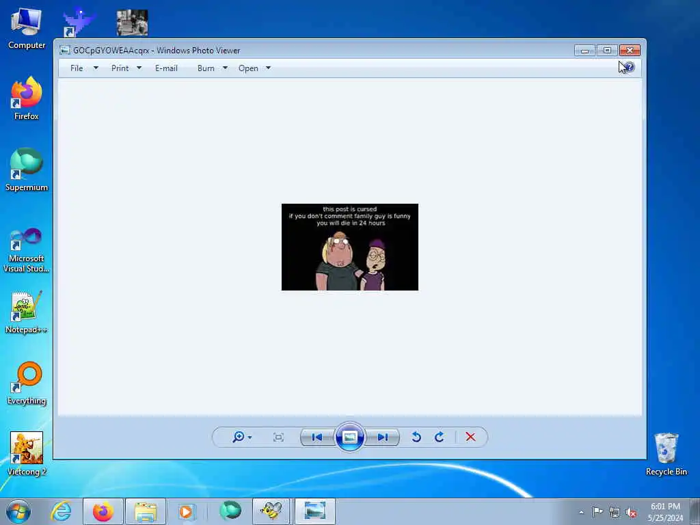Rotate the image counterclockwise
The height and width of the screenshot is (525, 700).
click(416, 437)
